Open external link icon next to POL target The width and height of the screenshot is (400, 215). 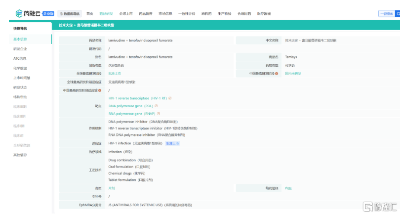pyautogui.click(x=156, y=106)
